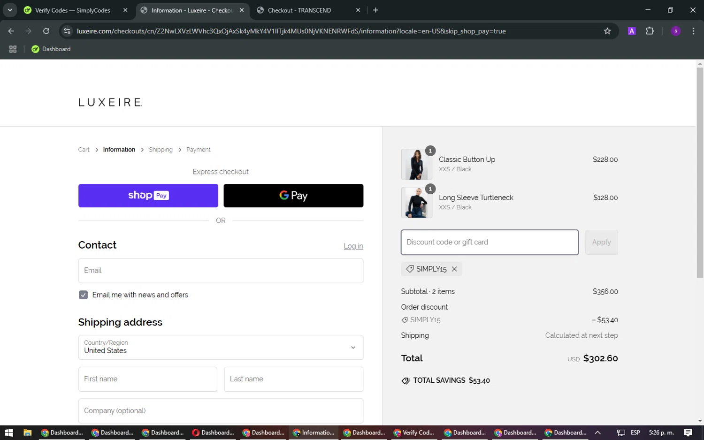The image size is (704, 440).
Task: Switch to the Verify Codes — SimplyCodes tab
Action: [72, 10]
